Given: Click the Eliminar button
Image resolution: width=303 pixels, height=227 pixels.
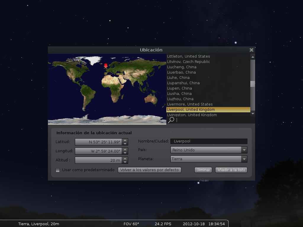Looking at the screenshot, I should coord(203,170).
